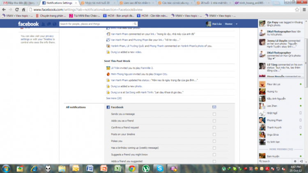This screenshot has width=308, height=173.
Task: Bookmark this page with the star icon
Action: (x=297, y=9)
